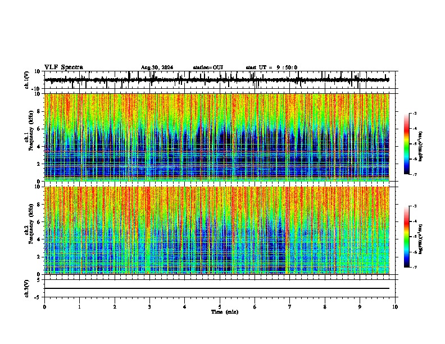Click time-axis tick label "0"

click(x=44, y=307)
